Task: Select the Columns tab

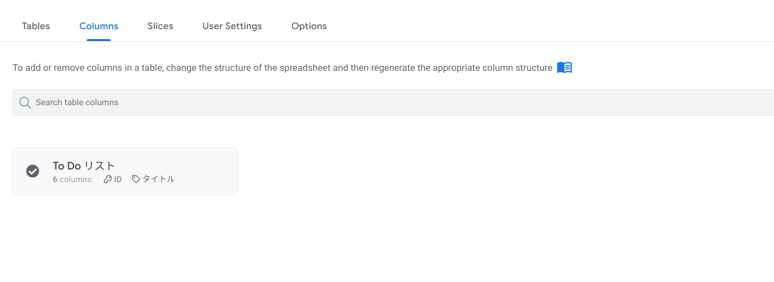Action: [99, 26]
